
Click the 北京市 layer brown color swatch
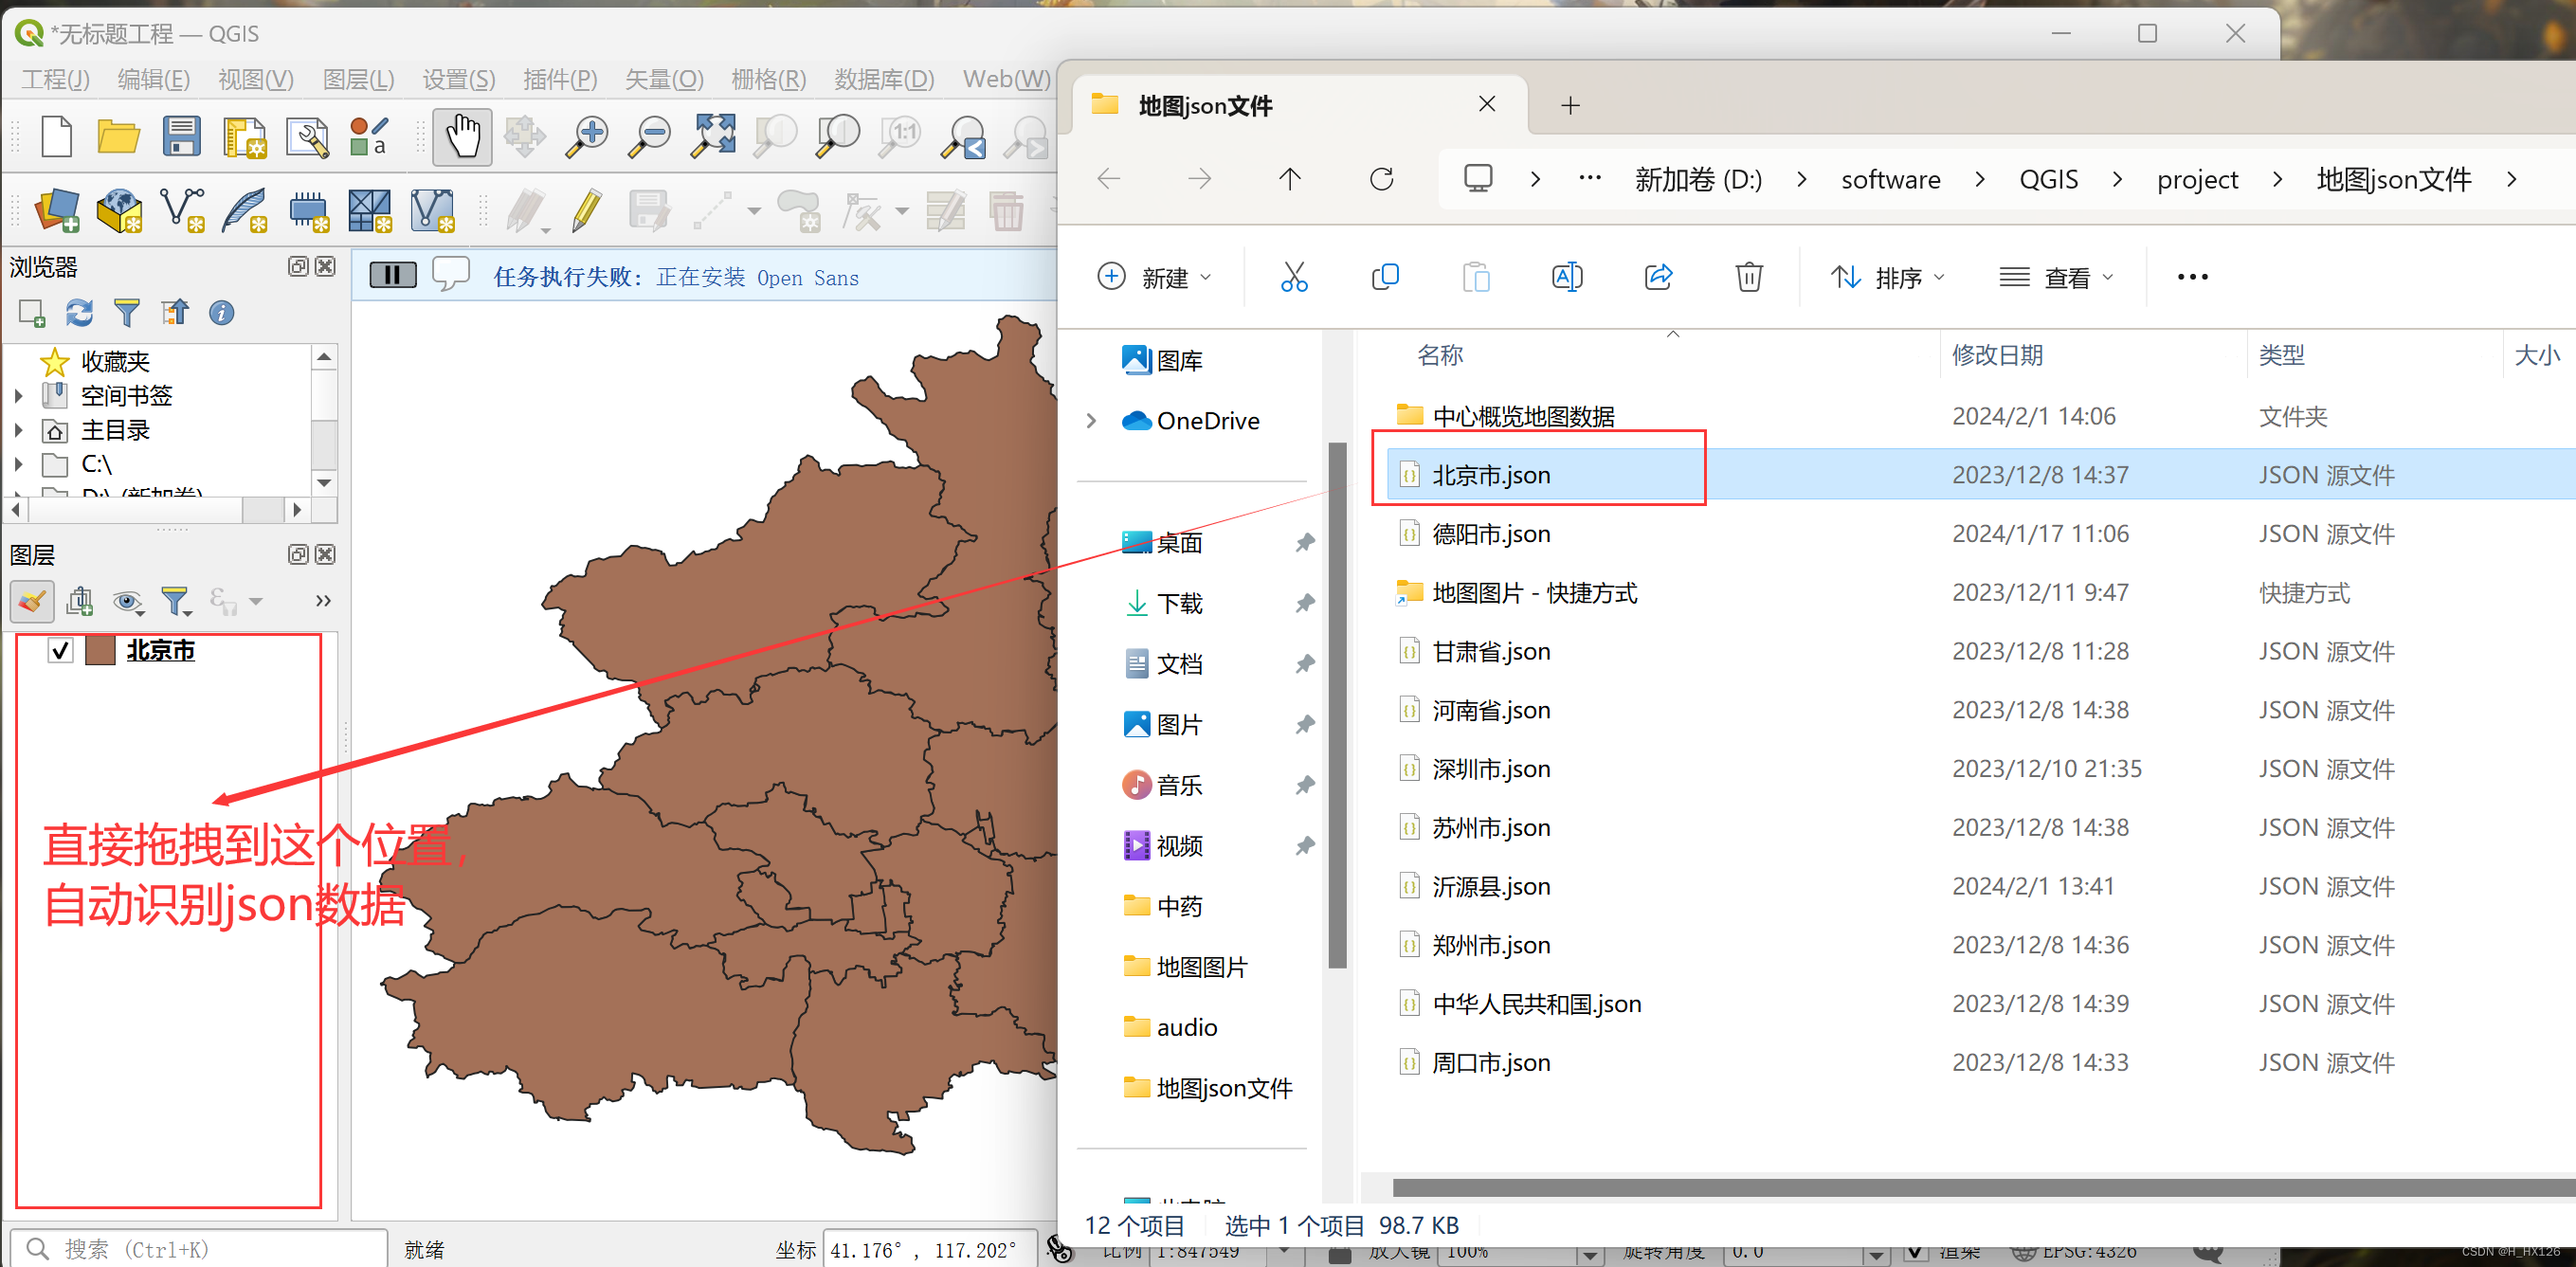click(x=100, y=651)
